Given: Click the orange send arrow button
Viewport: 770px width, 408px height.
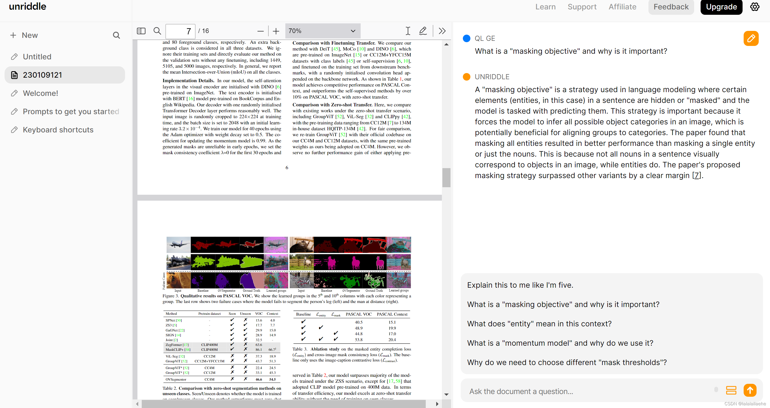Looking at the screenshot, I should pos(750,390).
